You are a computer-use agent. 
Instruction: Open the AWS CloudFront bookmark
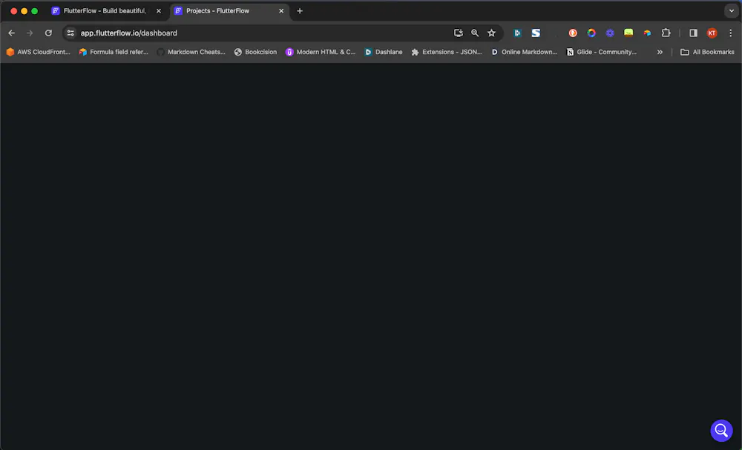[38, 52]
